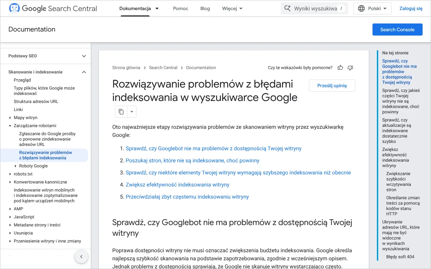
Task: Jump to Zwiększanie szybkości wczytywania stron
Action: 399,182
